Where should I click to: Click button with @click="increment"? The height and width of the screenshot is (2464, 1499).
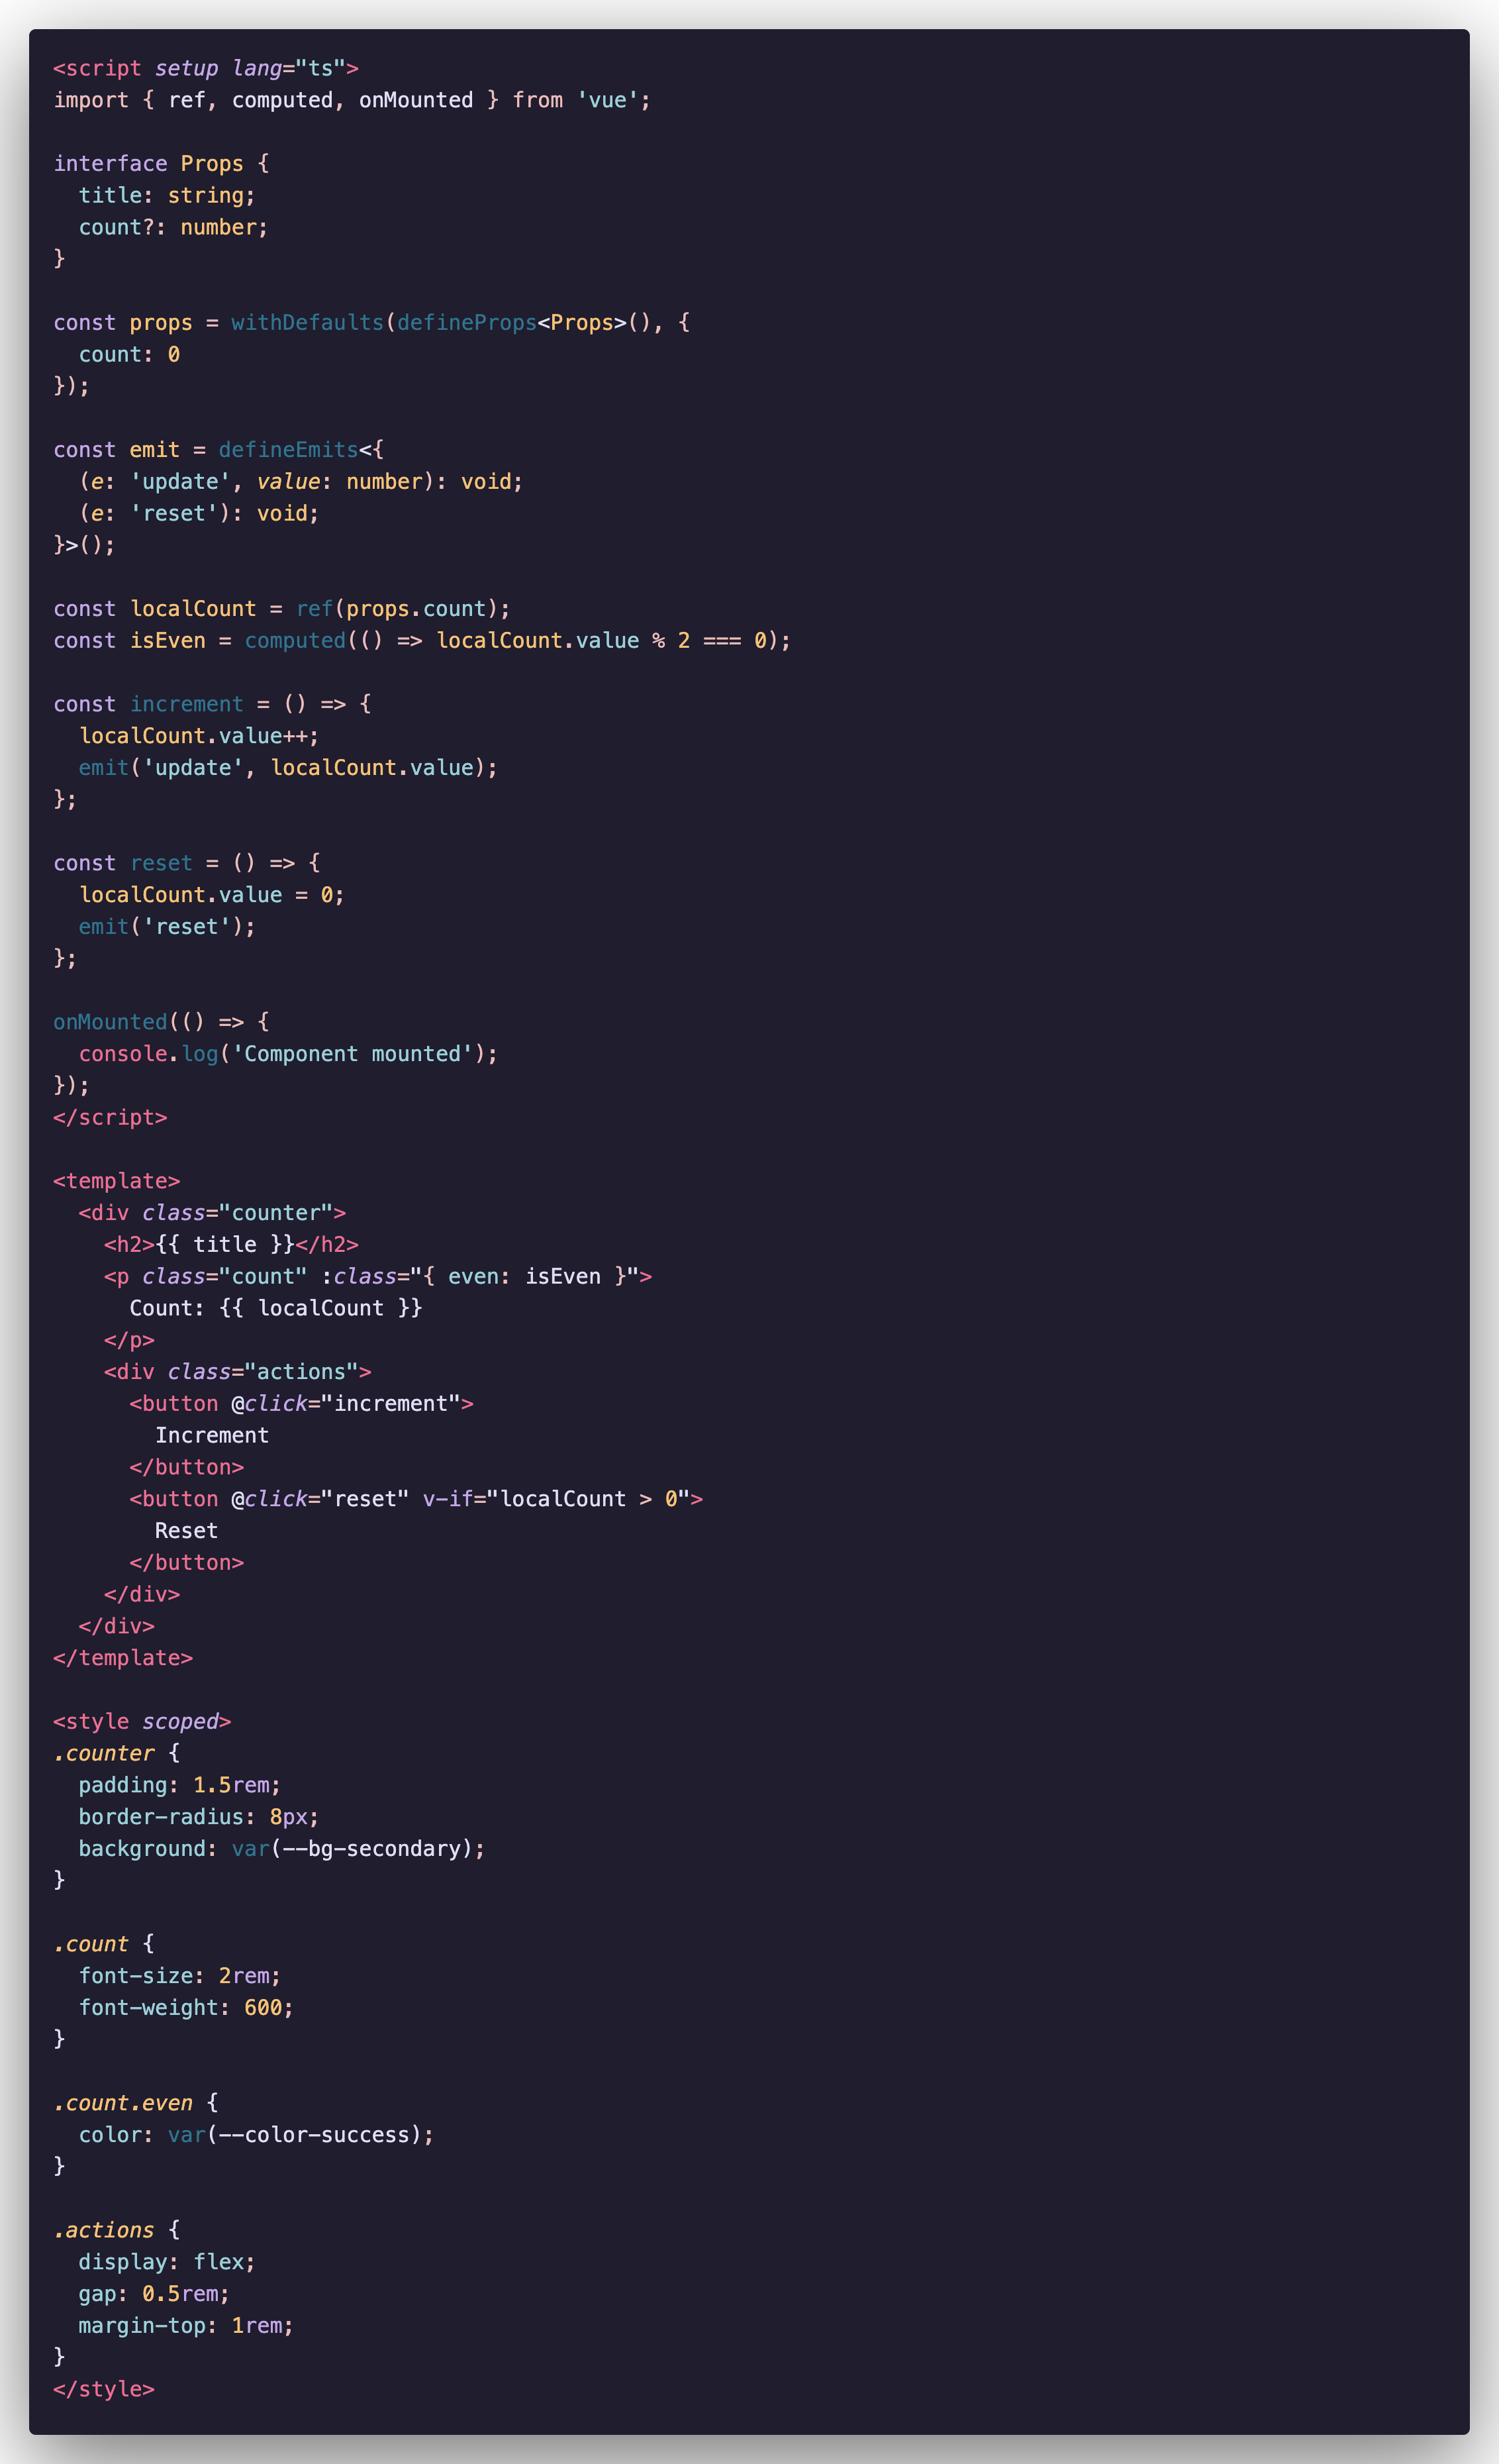tap(301, 1403)
